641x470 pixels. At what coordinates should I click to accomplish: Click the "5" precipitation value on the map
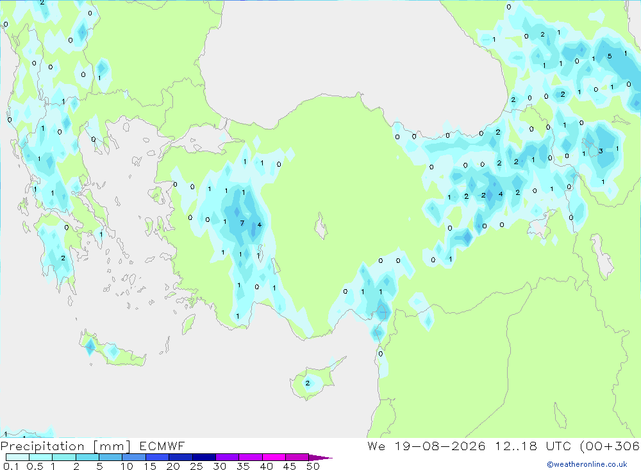610,56
